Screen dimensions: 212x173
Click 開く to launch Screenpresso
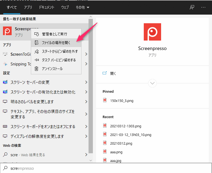[x=113, y=74]
